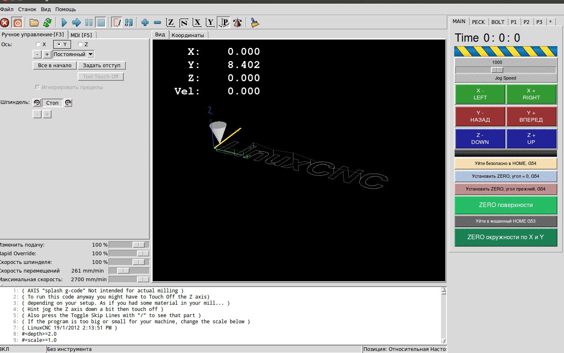564x353 pixels.
Task: Open the Станок menu
Action: [27, 9]
